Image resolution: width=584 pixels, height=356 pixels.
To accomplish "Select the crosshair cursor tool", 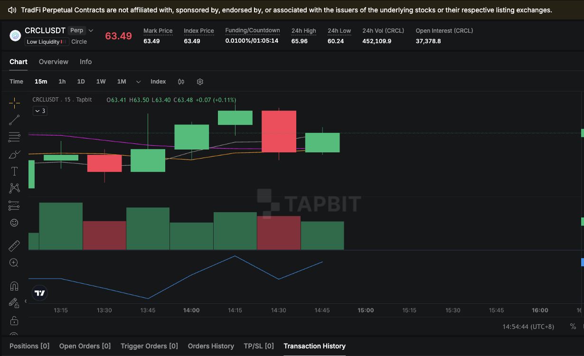I will coord(14,103).
